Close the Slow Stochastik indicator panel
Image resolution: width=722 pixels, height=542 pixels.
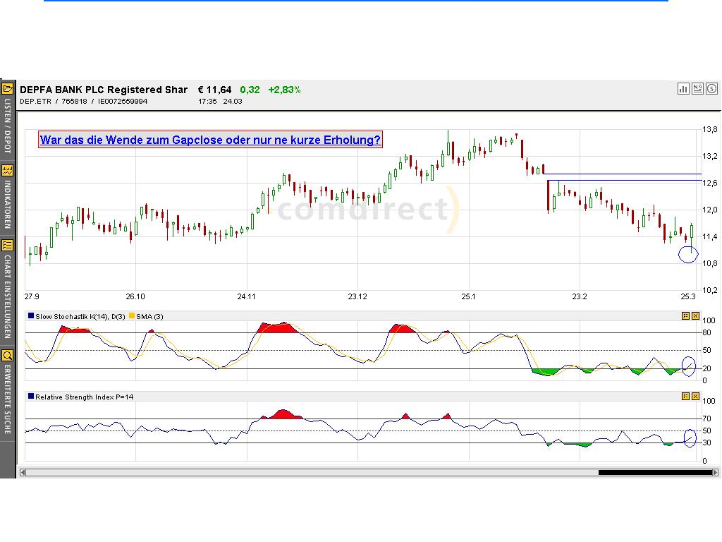[696, 316]
